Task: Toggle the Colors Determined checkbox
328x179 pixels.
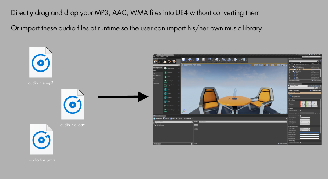Action: click(300, 116)
